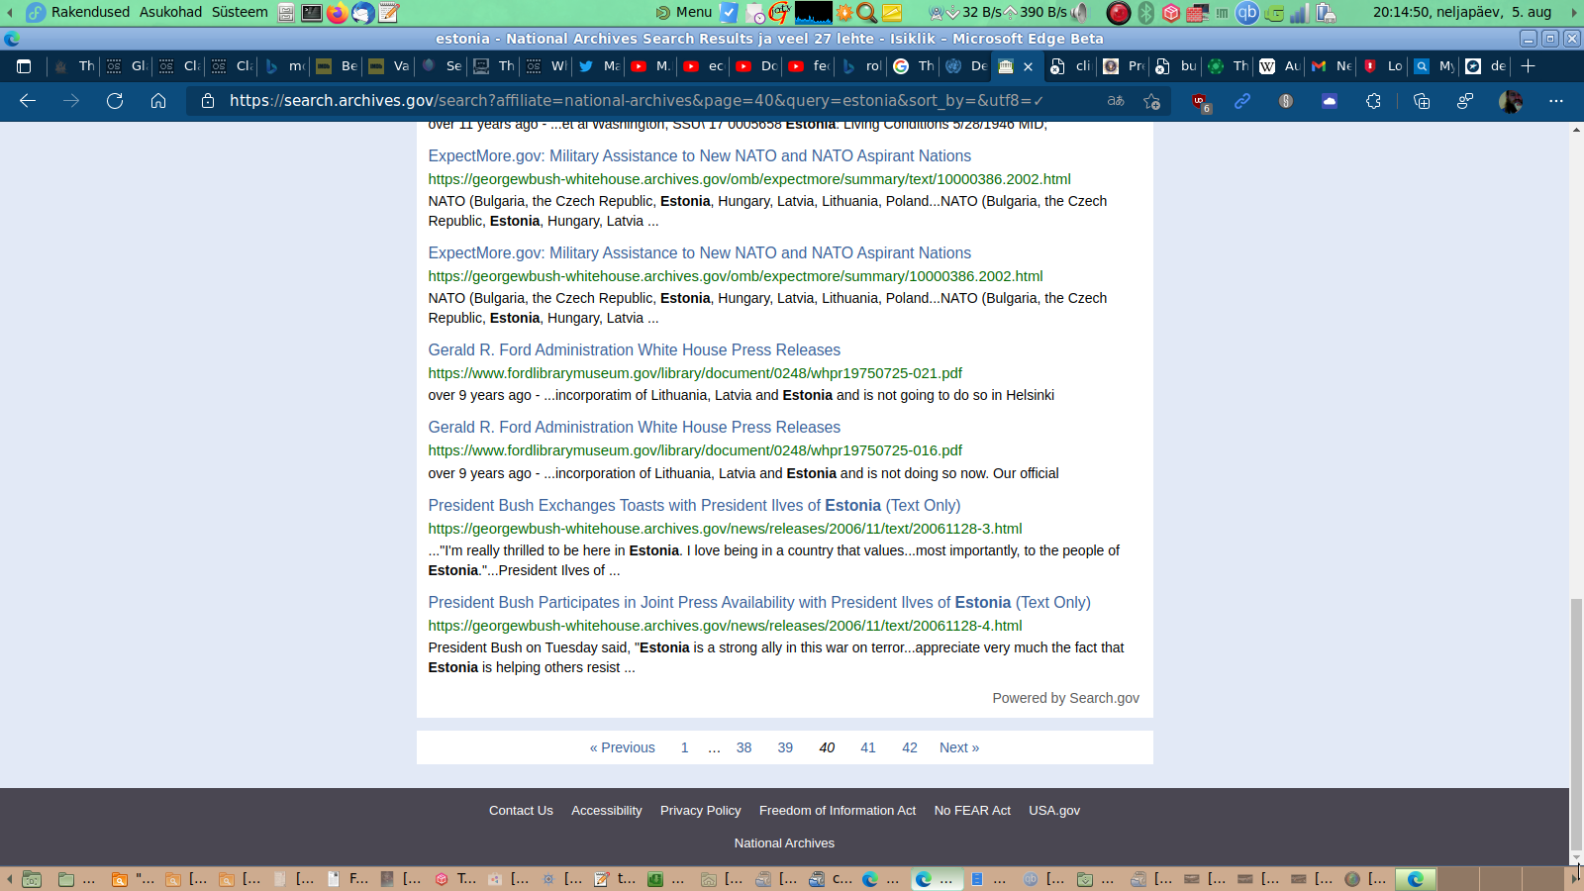The image size is (1584, 891).
Task: Jump to results page 38
Action: 744,747
